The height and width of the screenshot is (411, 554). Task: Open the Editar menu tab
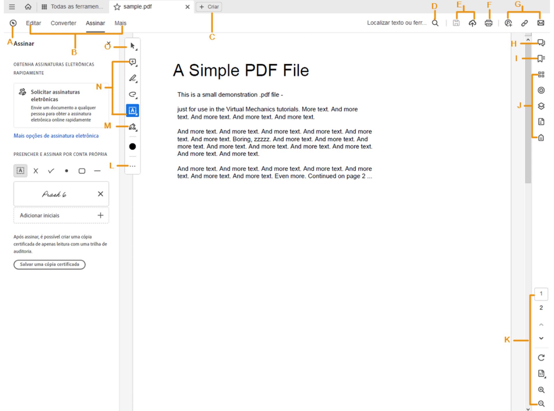coord(33,23)
